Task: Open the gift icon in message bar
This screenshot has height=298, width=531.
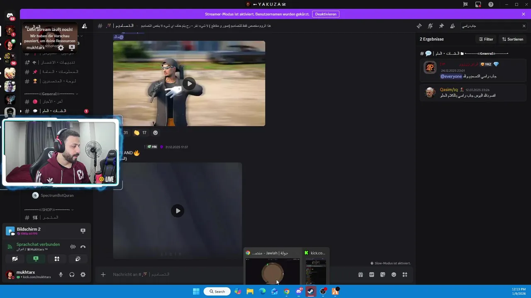Action: (360, 274)
